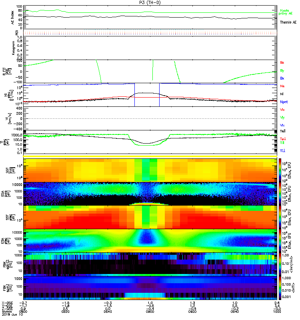Viewport: 300px width, 320px height.
Task: Select the green Viy legend entry
Action: coord(282,118)
